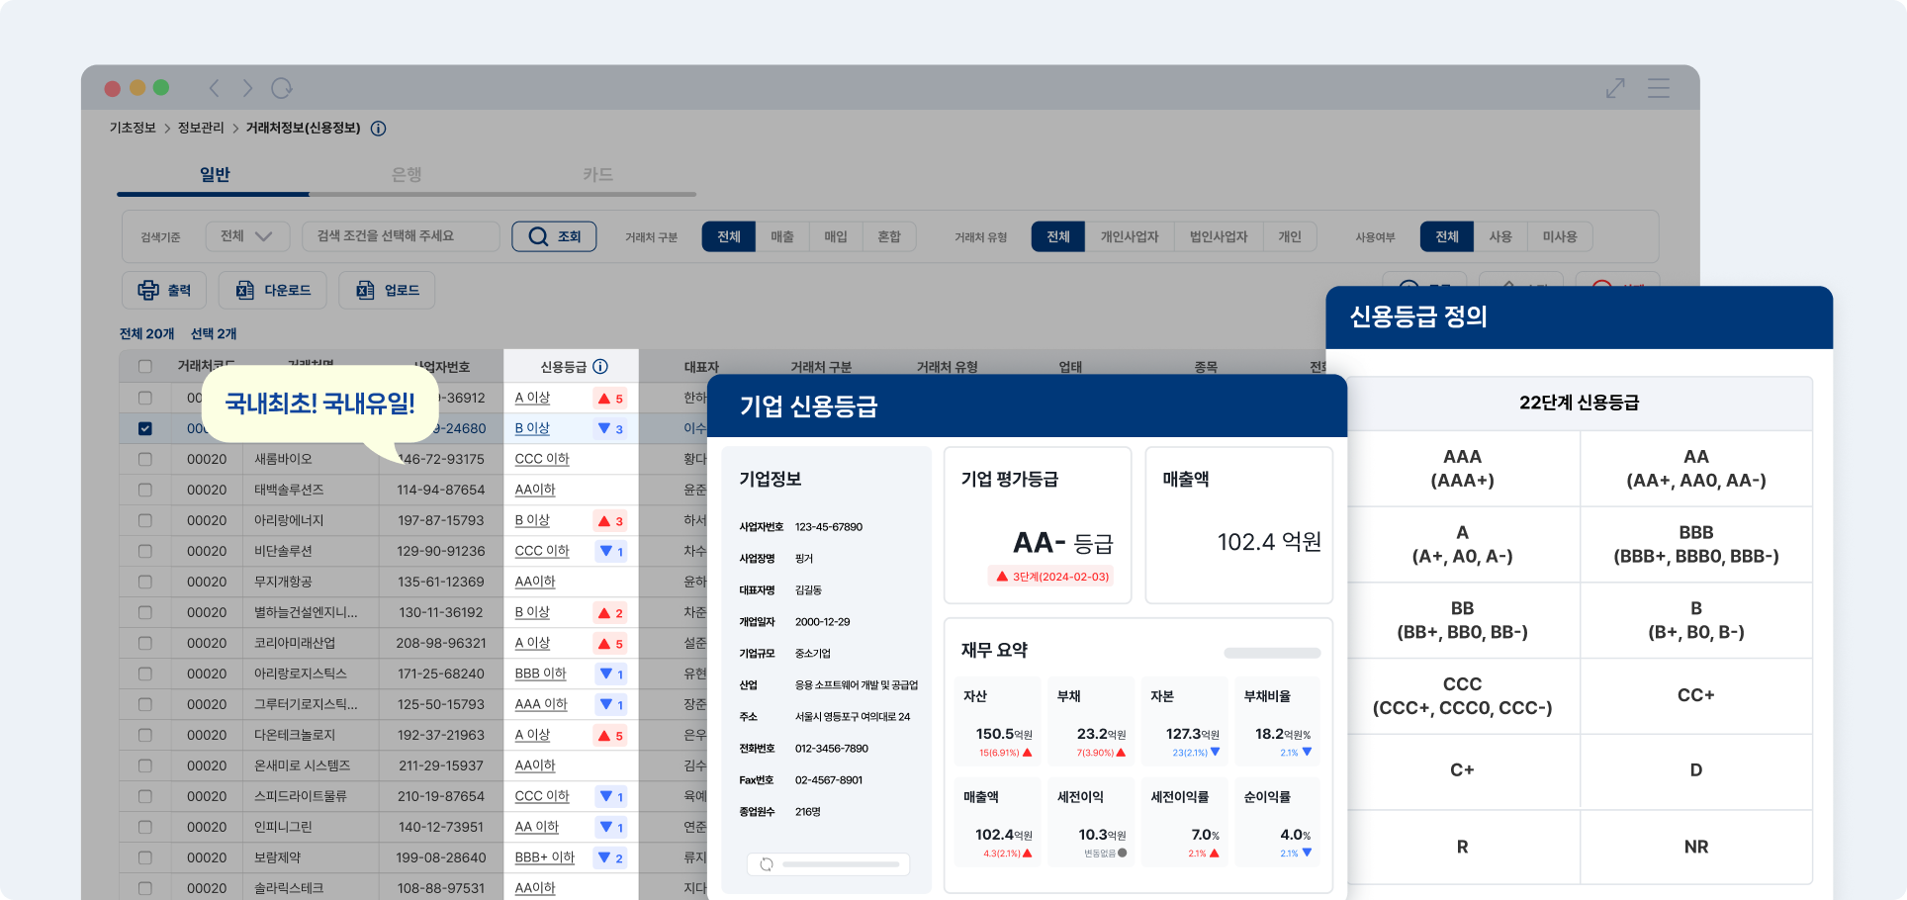
Task: Check the 비단솔루션 row checkbox
Action: tap(145, 551)
